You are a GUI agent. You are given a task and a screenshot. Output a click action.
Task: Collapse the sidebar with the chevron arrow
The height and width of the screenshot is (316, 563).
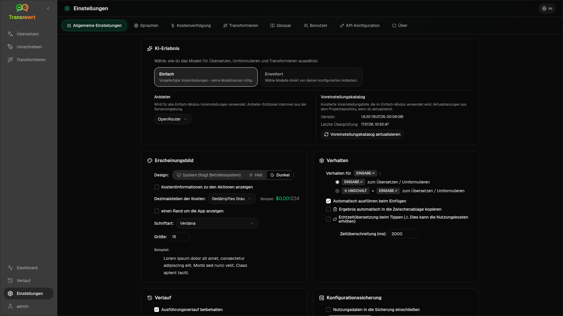click(48, 8)
